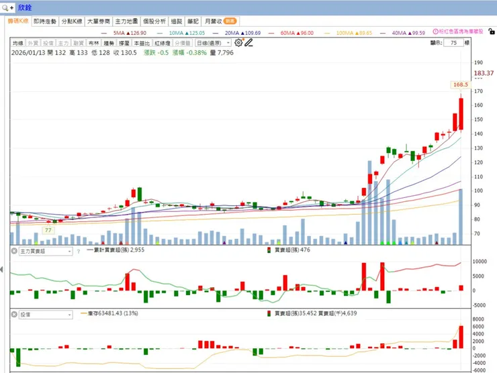Screen dimensions: 497x373
Task: Click the pink info circle icon
Action: (435, 32)
